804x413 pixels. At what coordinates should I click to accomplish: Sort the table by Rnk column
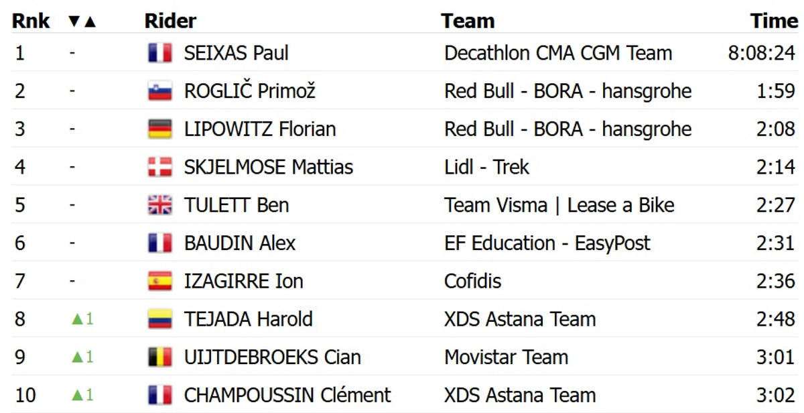[x=31, y=21]
